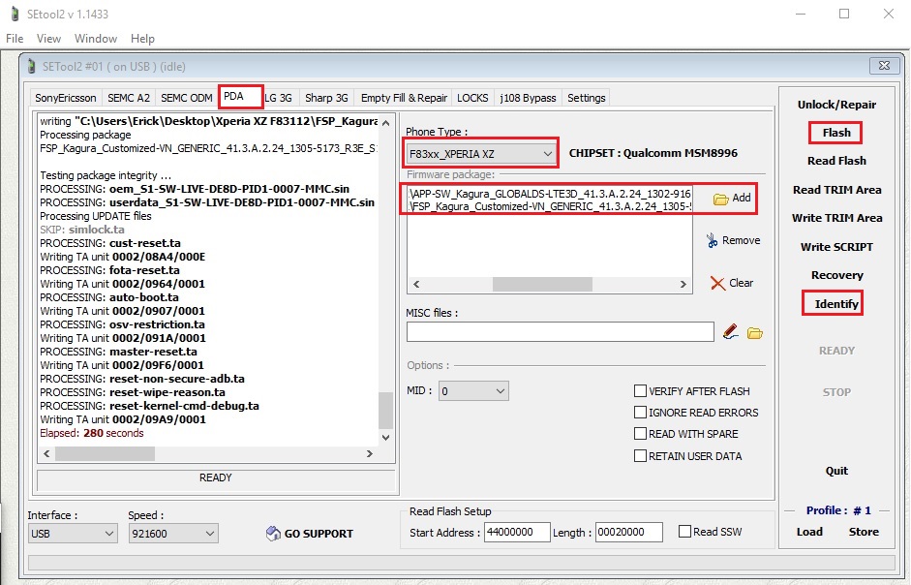Image resolution: width=911 pixels, height=585 pixels.
Task: Switch to the Sharp 3G tab
Action: [x=326, y=98]
